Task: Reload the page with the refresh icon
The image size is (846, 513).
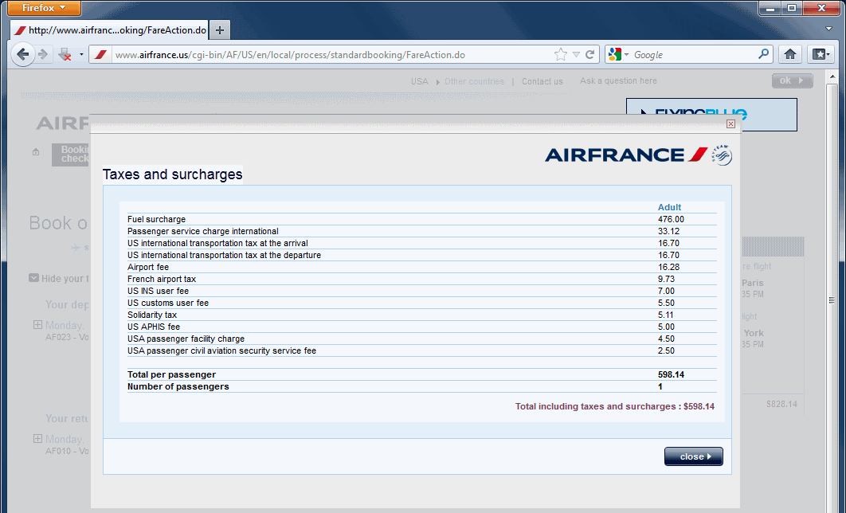Action: (590, 54)
